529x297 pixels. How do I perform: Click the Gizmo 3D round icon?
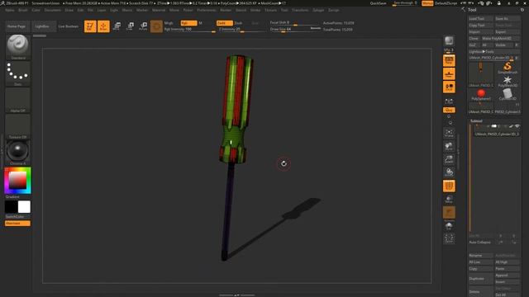tap(156, 26)
